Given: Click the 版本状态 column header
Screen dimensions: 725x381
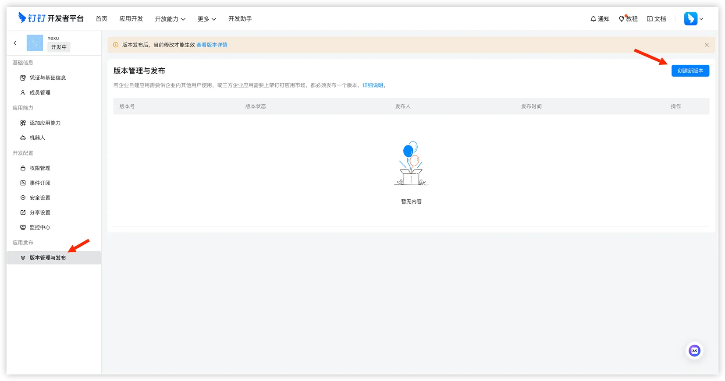Looking at the screenshot, I should pos(256,106).
